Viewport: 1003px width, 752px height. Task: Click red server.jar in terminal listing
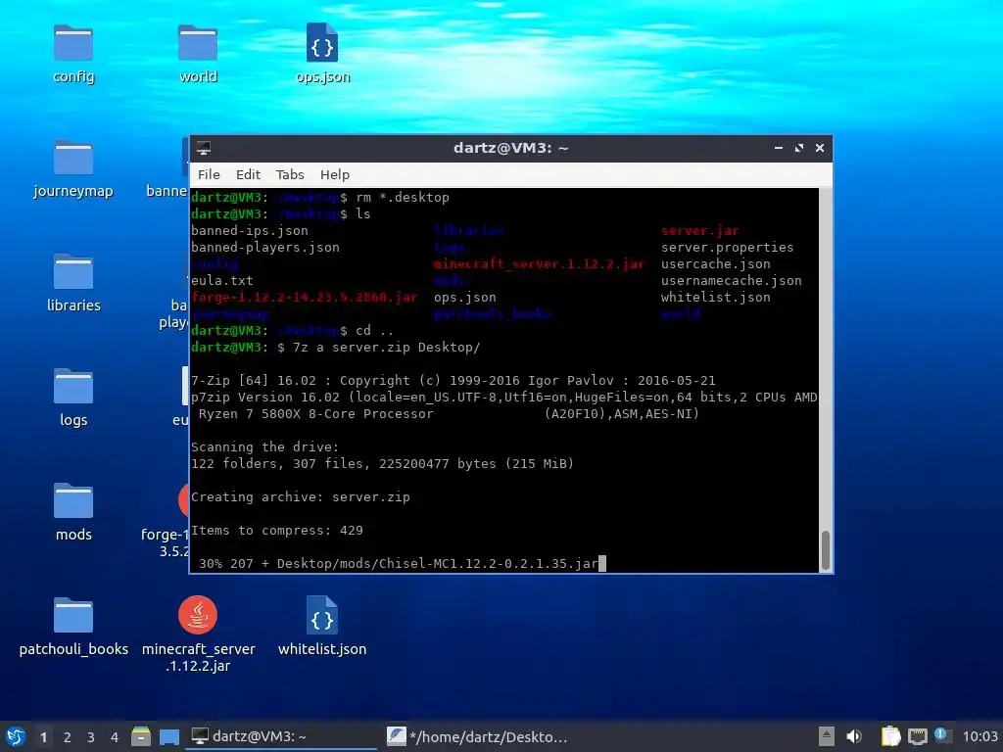click(699, 231)
